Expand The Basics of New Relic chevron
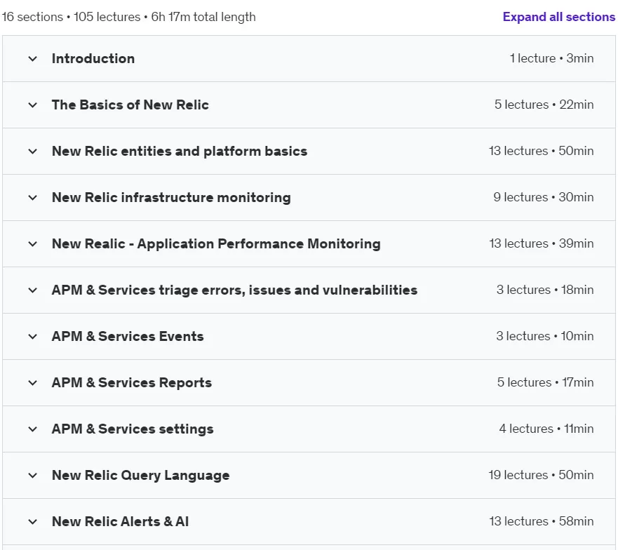 pos(33,105)
